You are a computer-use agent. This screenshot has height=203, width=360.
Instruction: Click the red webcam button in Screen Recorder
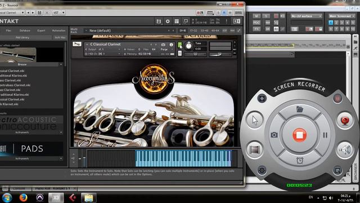coord(345,120)
